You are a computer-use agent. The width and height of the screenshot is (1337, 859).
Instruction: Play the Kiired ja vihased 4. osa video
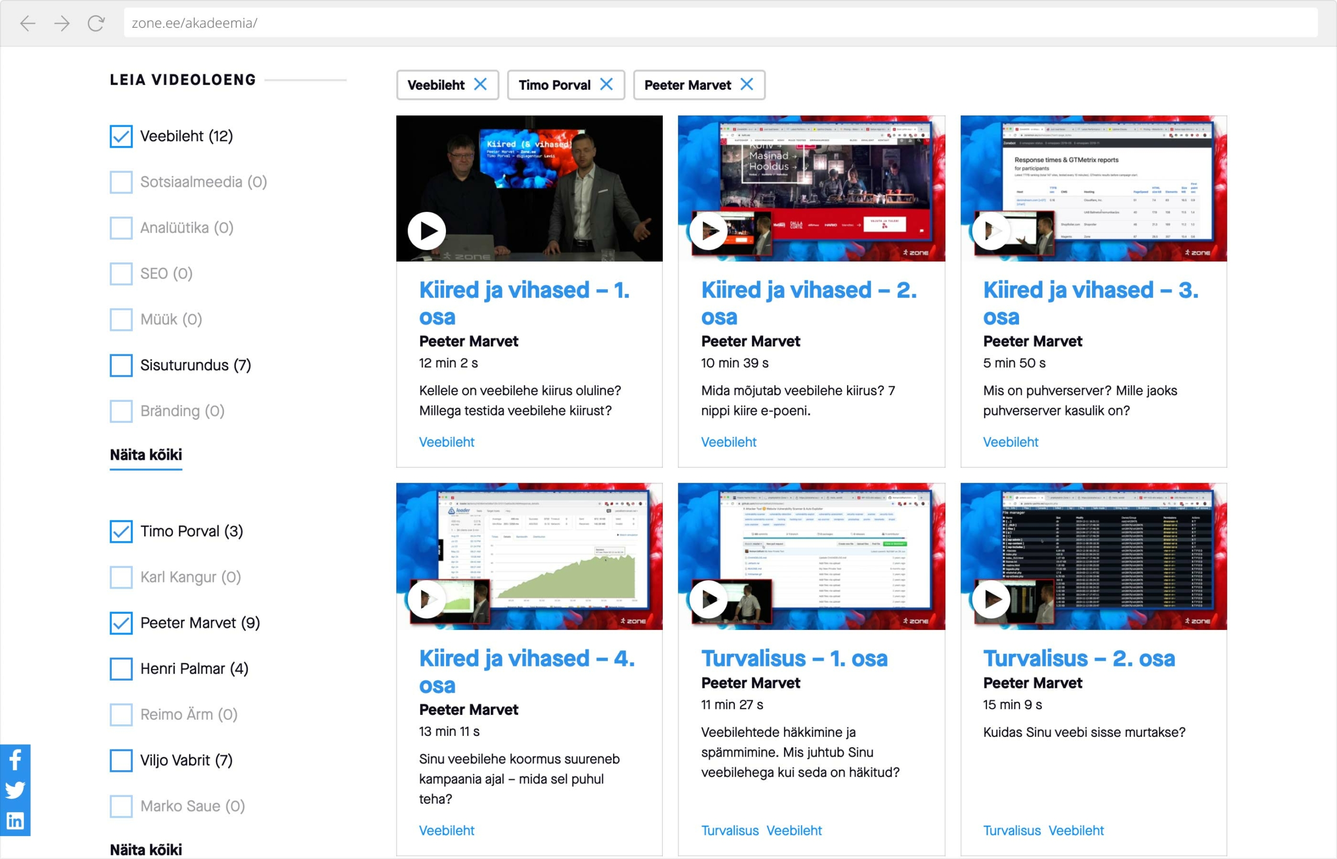click(x=427, y=599)
